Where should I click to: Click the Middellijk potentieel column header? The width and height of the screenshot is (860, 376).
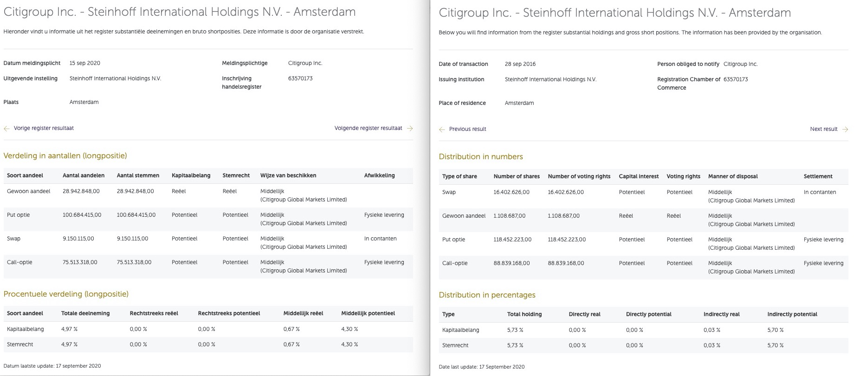368,313
